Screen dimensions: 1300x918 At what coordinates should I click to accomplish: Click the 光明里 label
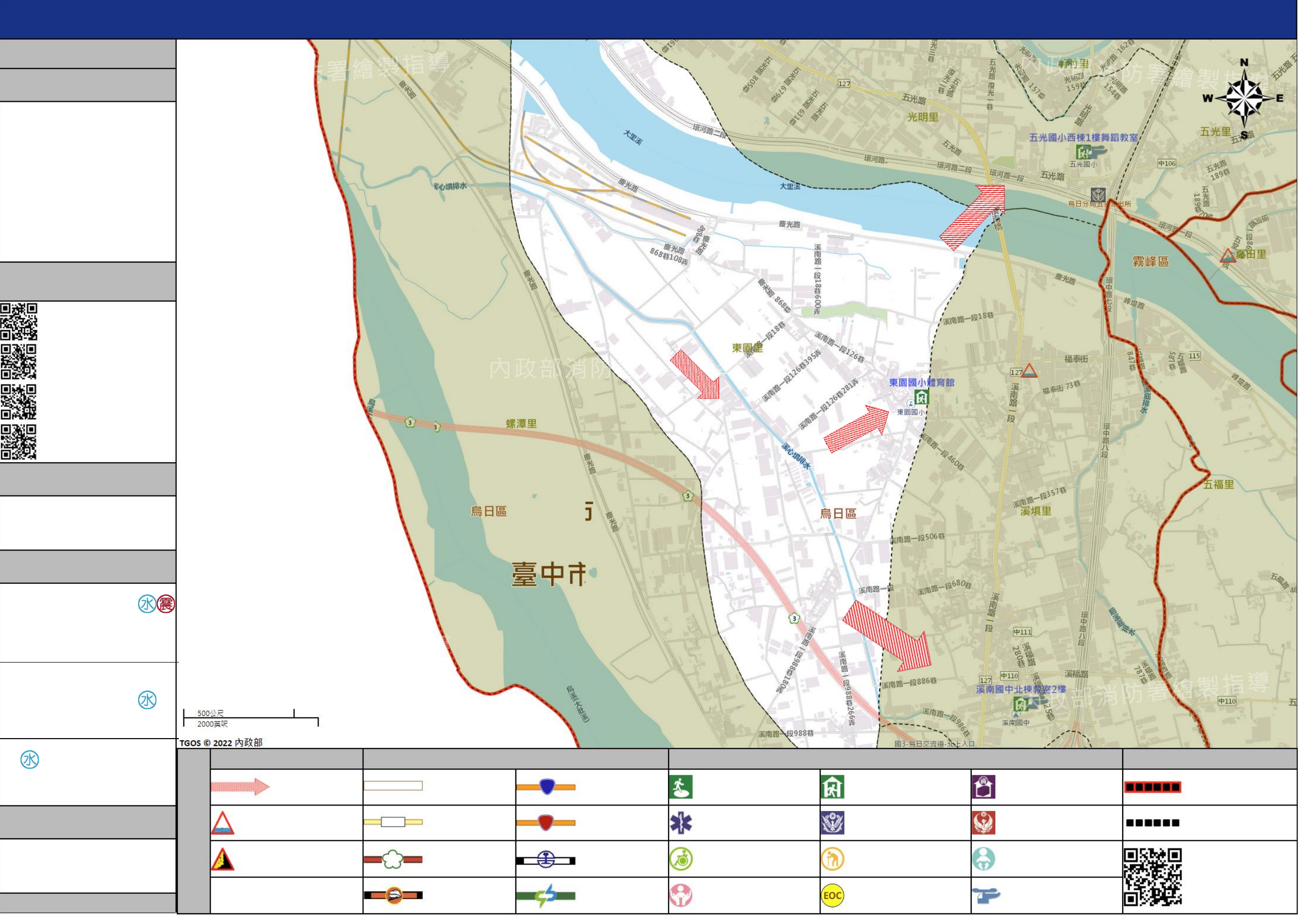pyautogui.click(x=923, y=117)
